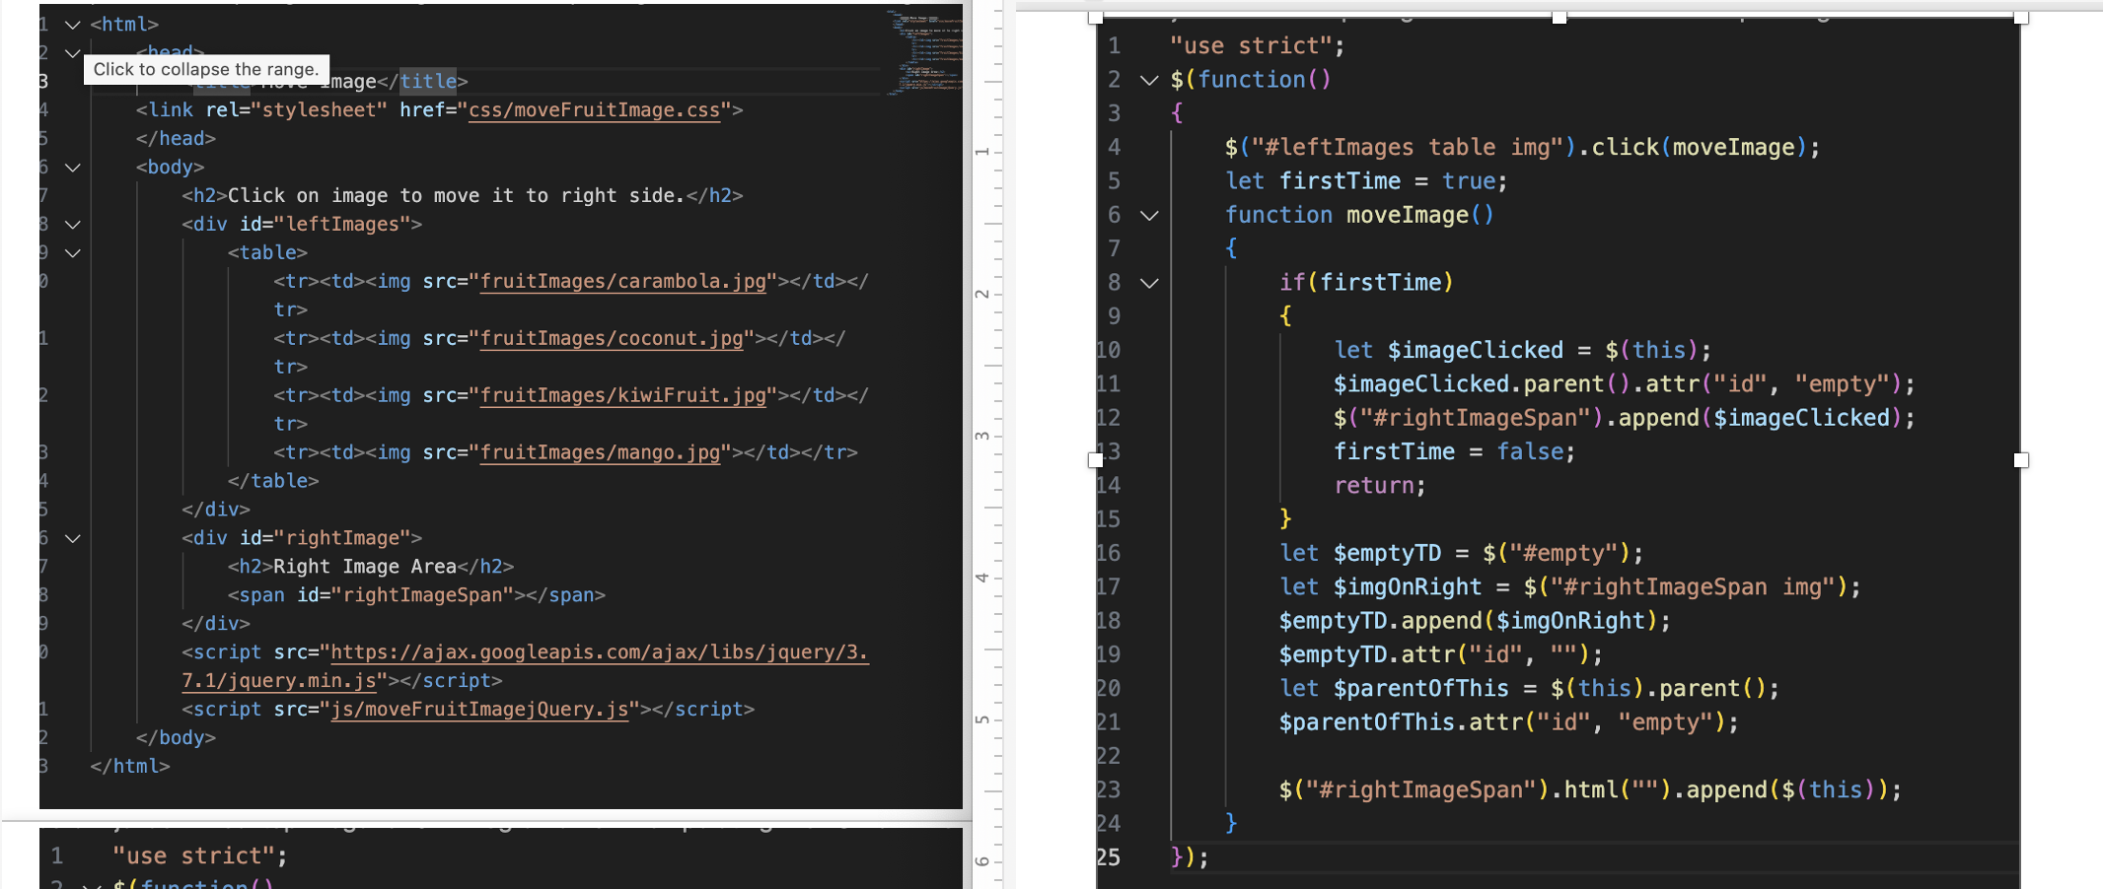2103x889 pixels.
Task: Collapse the moveImage function body
Action: [1148, 215]
